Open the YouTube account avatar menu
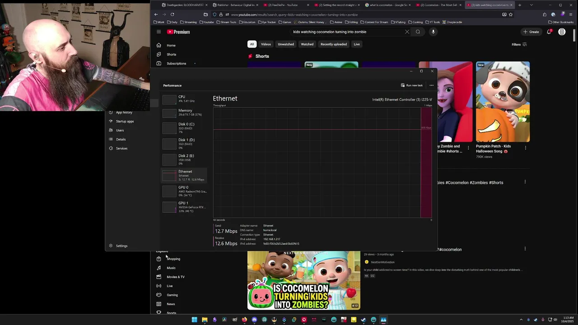This screenshot has width=578, height=325. pos(562,32)
